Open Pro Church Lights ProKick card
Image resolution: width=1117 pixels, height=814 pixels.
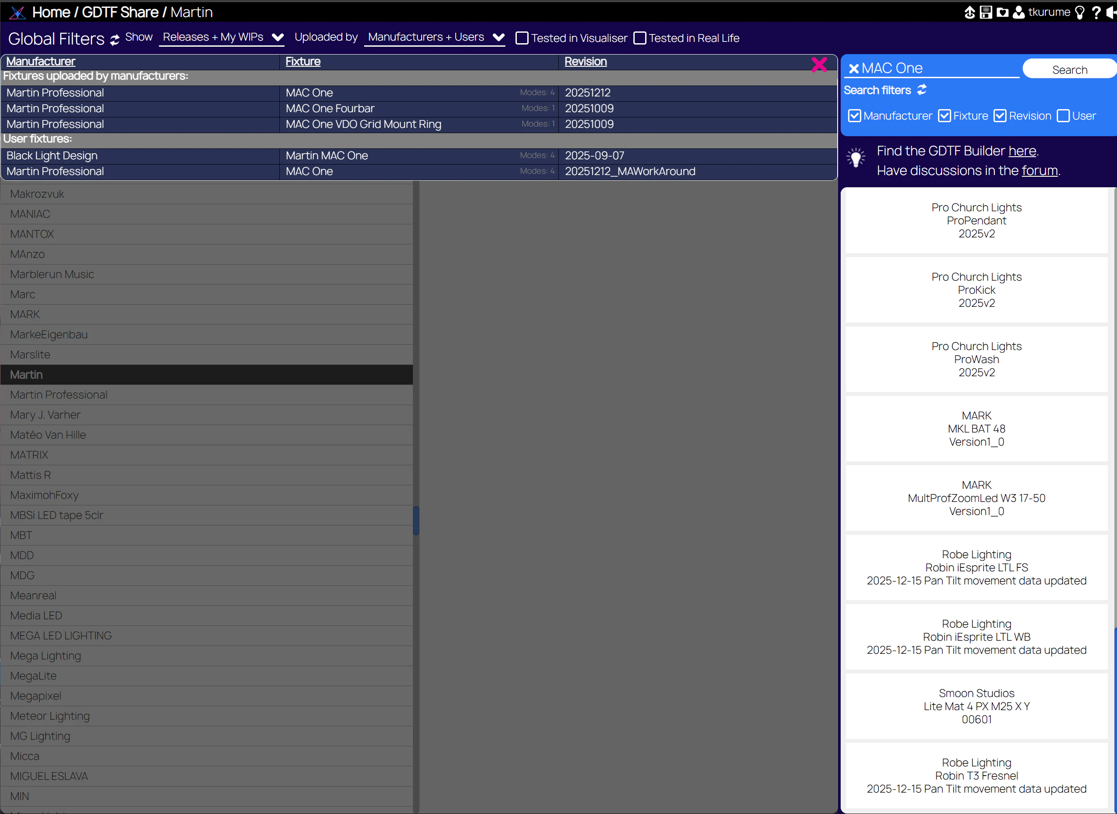[976, 290]
